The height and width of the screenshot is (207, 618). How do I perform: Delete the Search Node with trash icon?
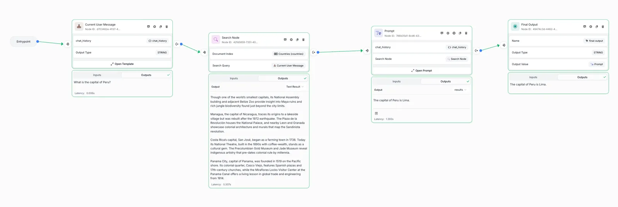point(303,39)
